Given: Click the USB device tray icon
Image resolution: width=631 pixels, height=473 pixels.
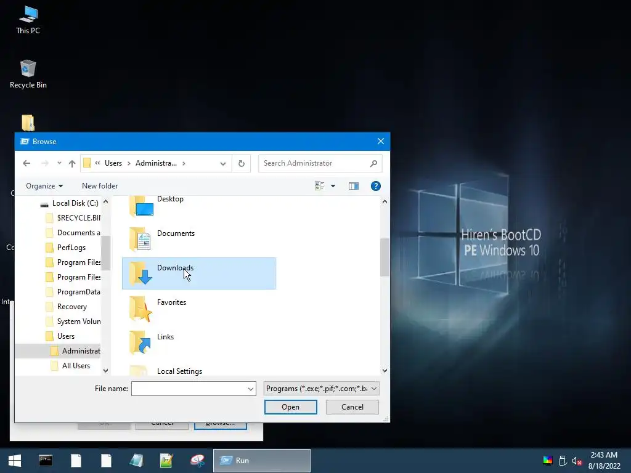Looking at the screenshot, I should click(563, 461).
